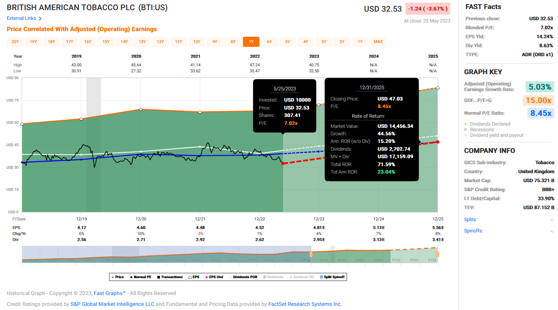Expand the Splits section chevron
558x310 pixels.
[x=552, y=220]
